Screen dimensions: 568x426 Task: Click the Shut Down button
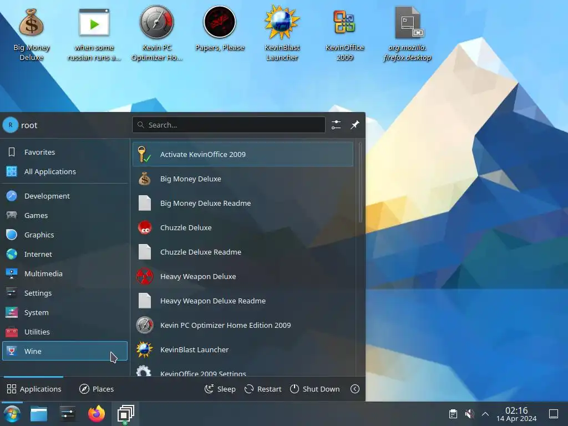pyautogui.click(x=315, y=389)
